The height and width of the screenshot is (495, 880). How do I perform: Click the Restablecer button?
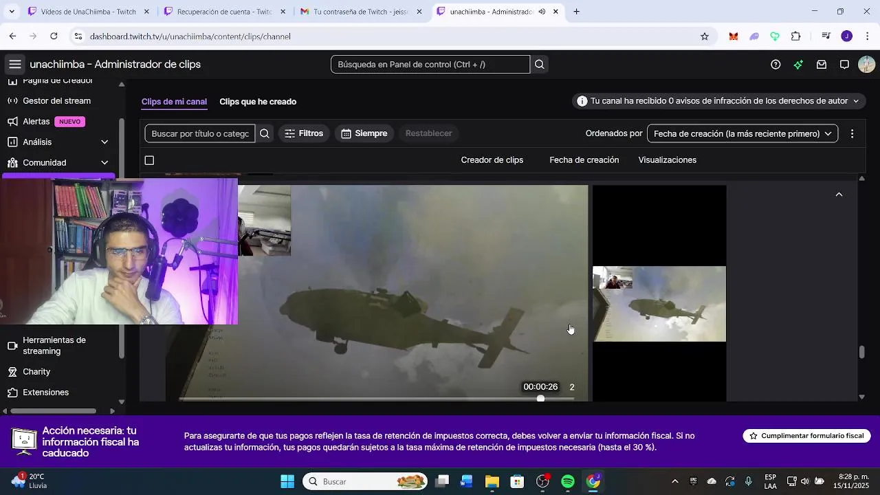[428, 133]
